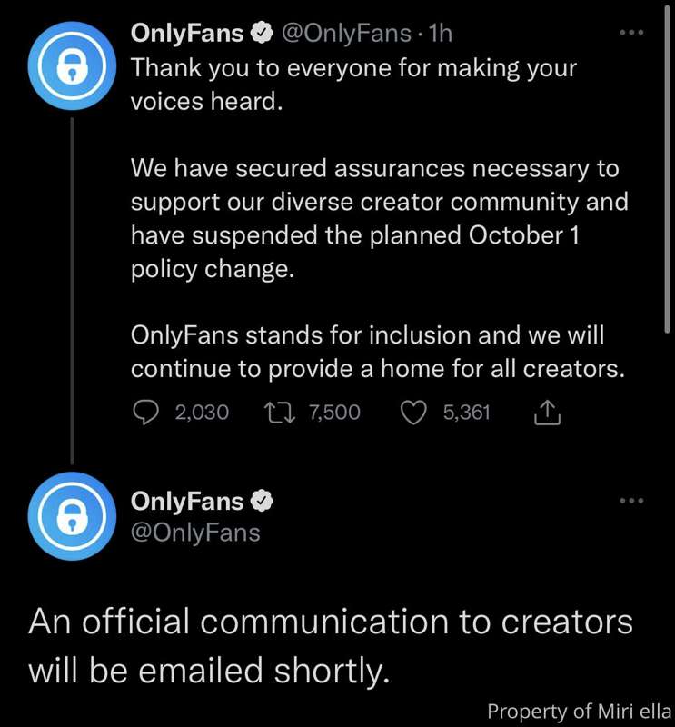Click verified badge beside top OnlyFans name
This screenshot has width=675, height=727.
pos(262,33)
